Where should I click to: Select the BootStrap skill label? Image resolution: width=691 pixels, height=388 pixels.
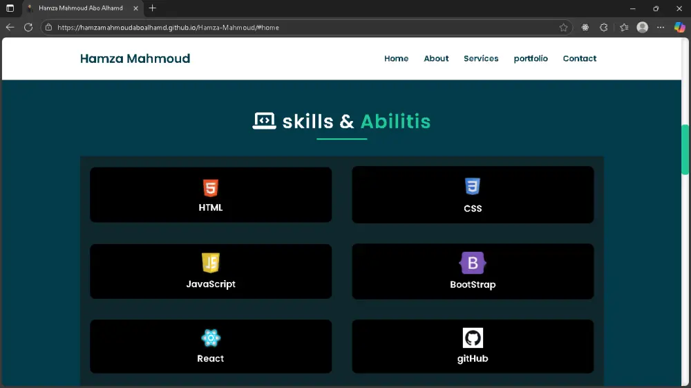[x=473, y=284]
